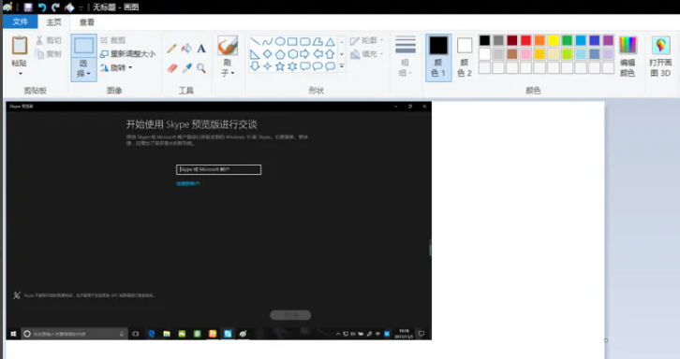Click the Redo arrow in title bar
Image resolution: width=680 pixels, height=359 pixels.
55,7
